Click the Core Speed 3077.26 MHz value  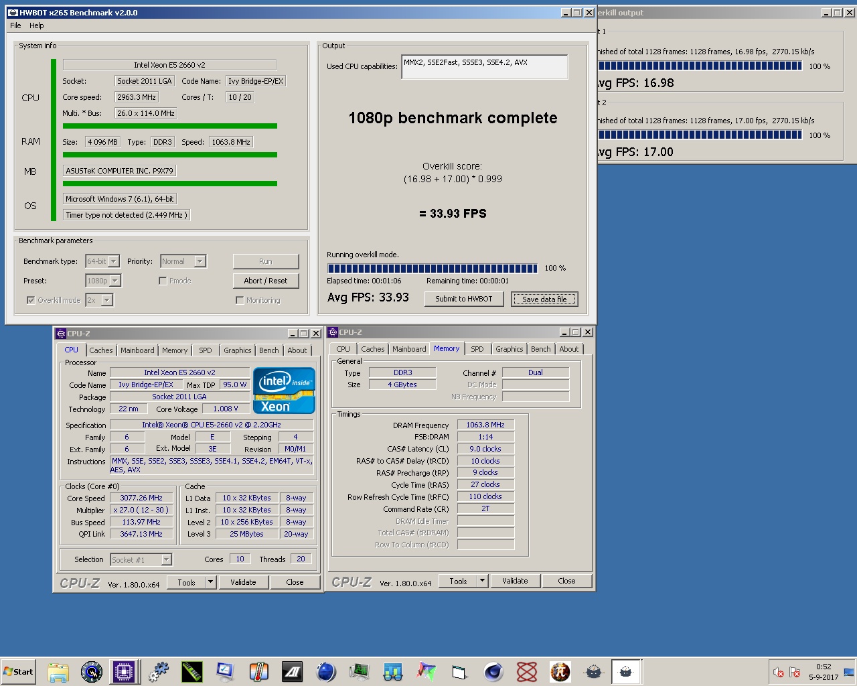(x=141, y=498)
